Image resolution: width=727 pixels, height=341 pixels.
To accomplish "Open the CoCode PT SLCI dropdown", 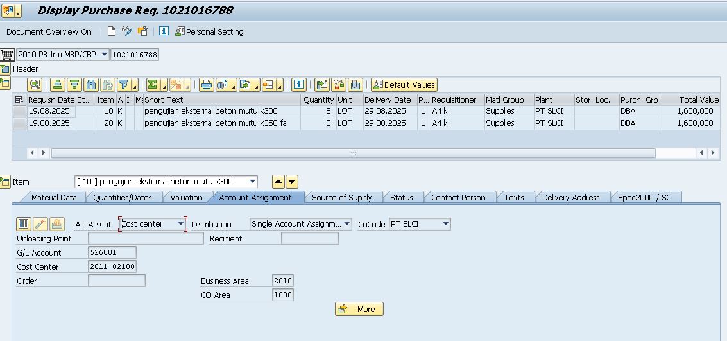I will click(x=445, y=224).
